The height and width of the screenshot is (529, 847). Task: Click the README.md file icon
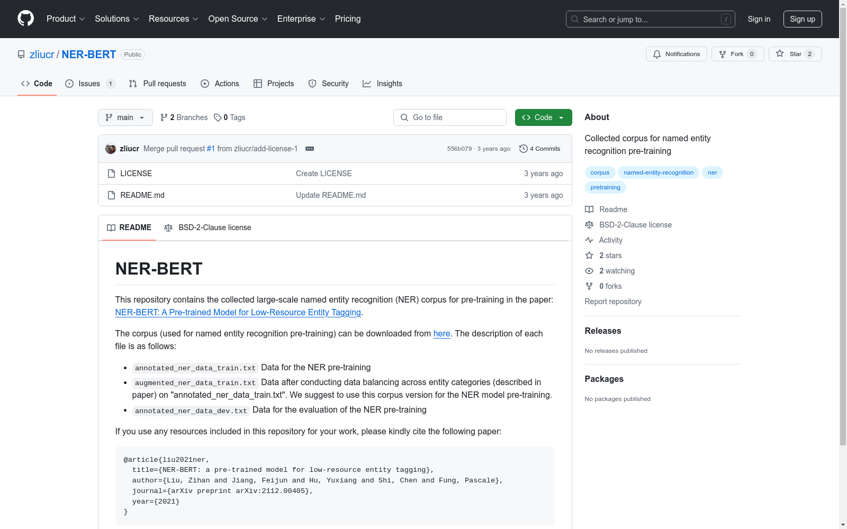point(111,195)
